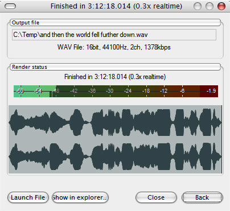Image resolution: width=230 pixels, height=211 pixels.
Task: Click the red window close button
Action: tap(221, 6)
